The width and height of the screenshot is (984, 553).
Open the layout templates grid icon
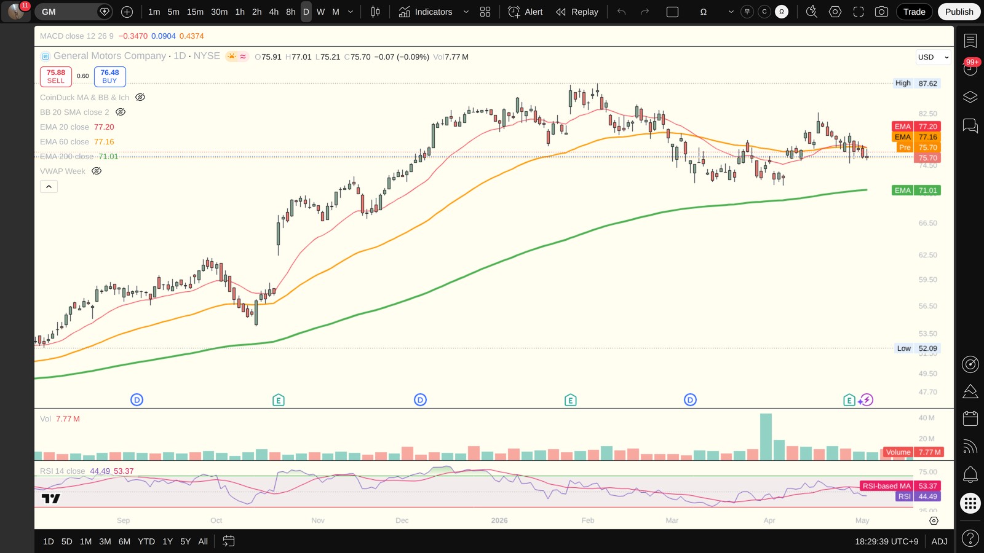(x=485, y=12)
